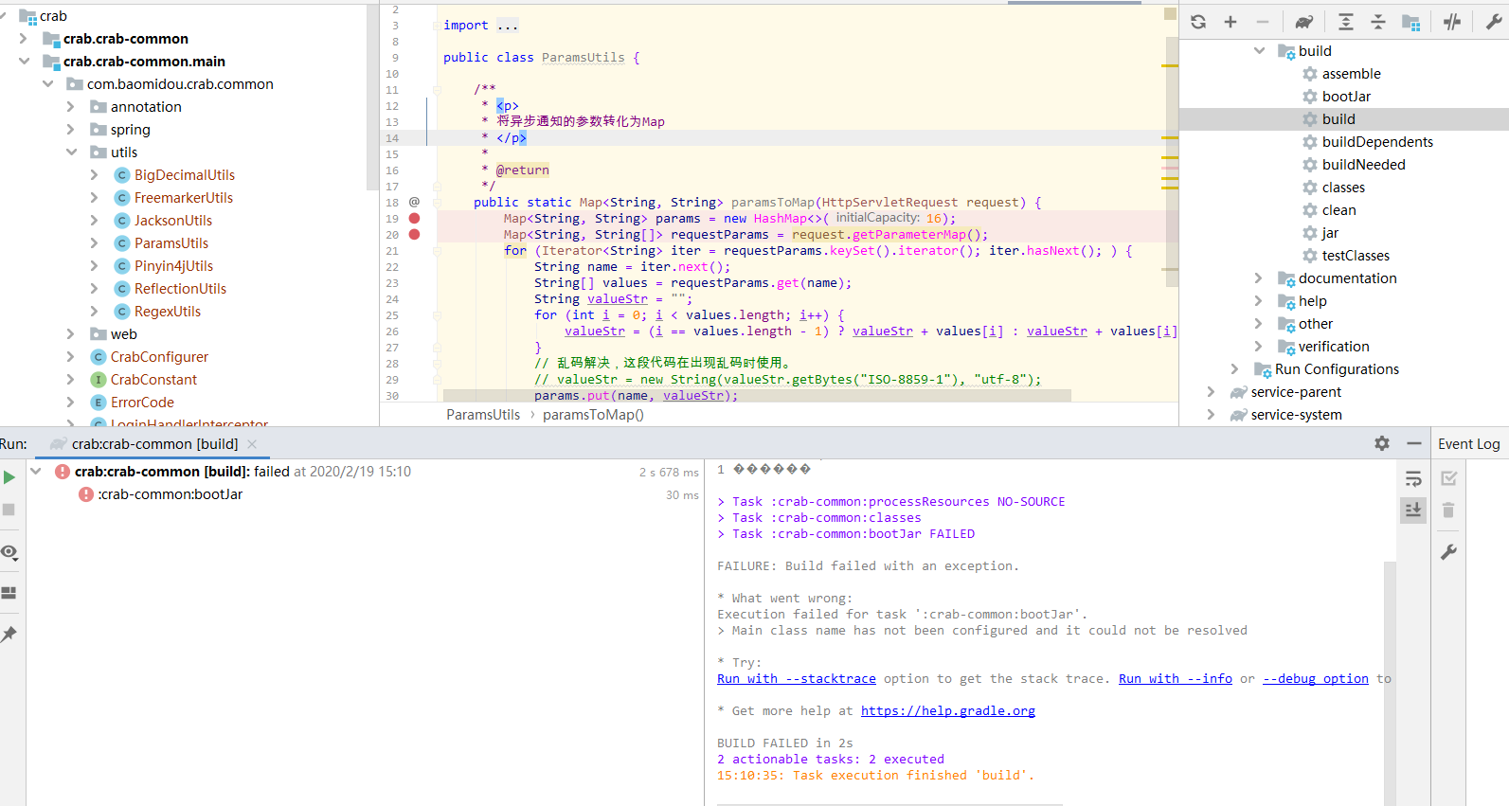Select buildDependents Gradle task

click(1377, 142)
